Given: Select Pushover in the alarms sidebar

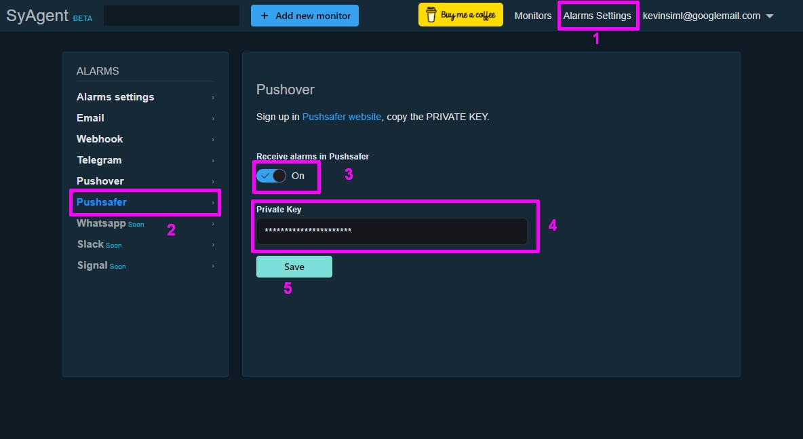Looking at the screenshot, I should coord(145,181).
